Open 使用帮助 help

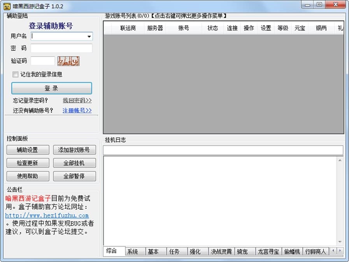tap(28, 176)
